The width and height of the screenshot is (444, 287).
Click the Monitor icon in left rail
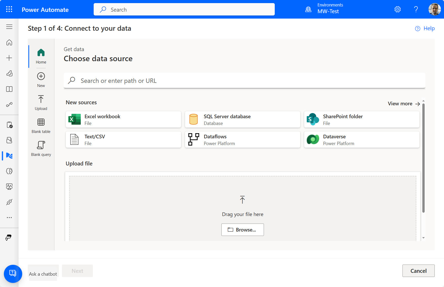pyautogui.click(x=9, y=186)
